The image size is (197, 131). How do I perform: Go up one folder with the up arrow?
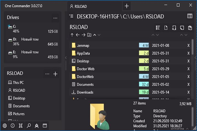click(72, 35)
